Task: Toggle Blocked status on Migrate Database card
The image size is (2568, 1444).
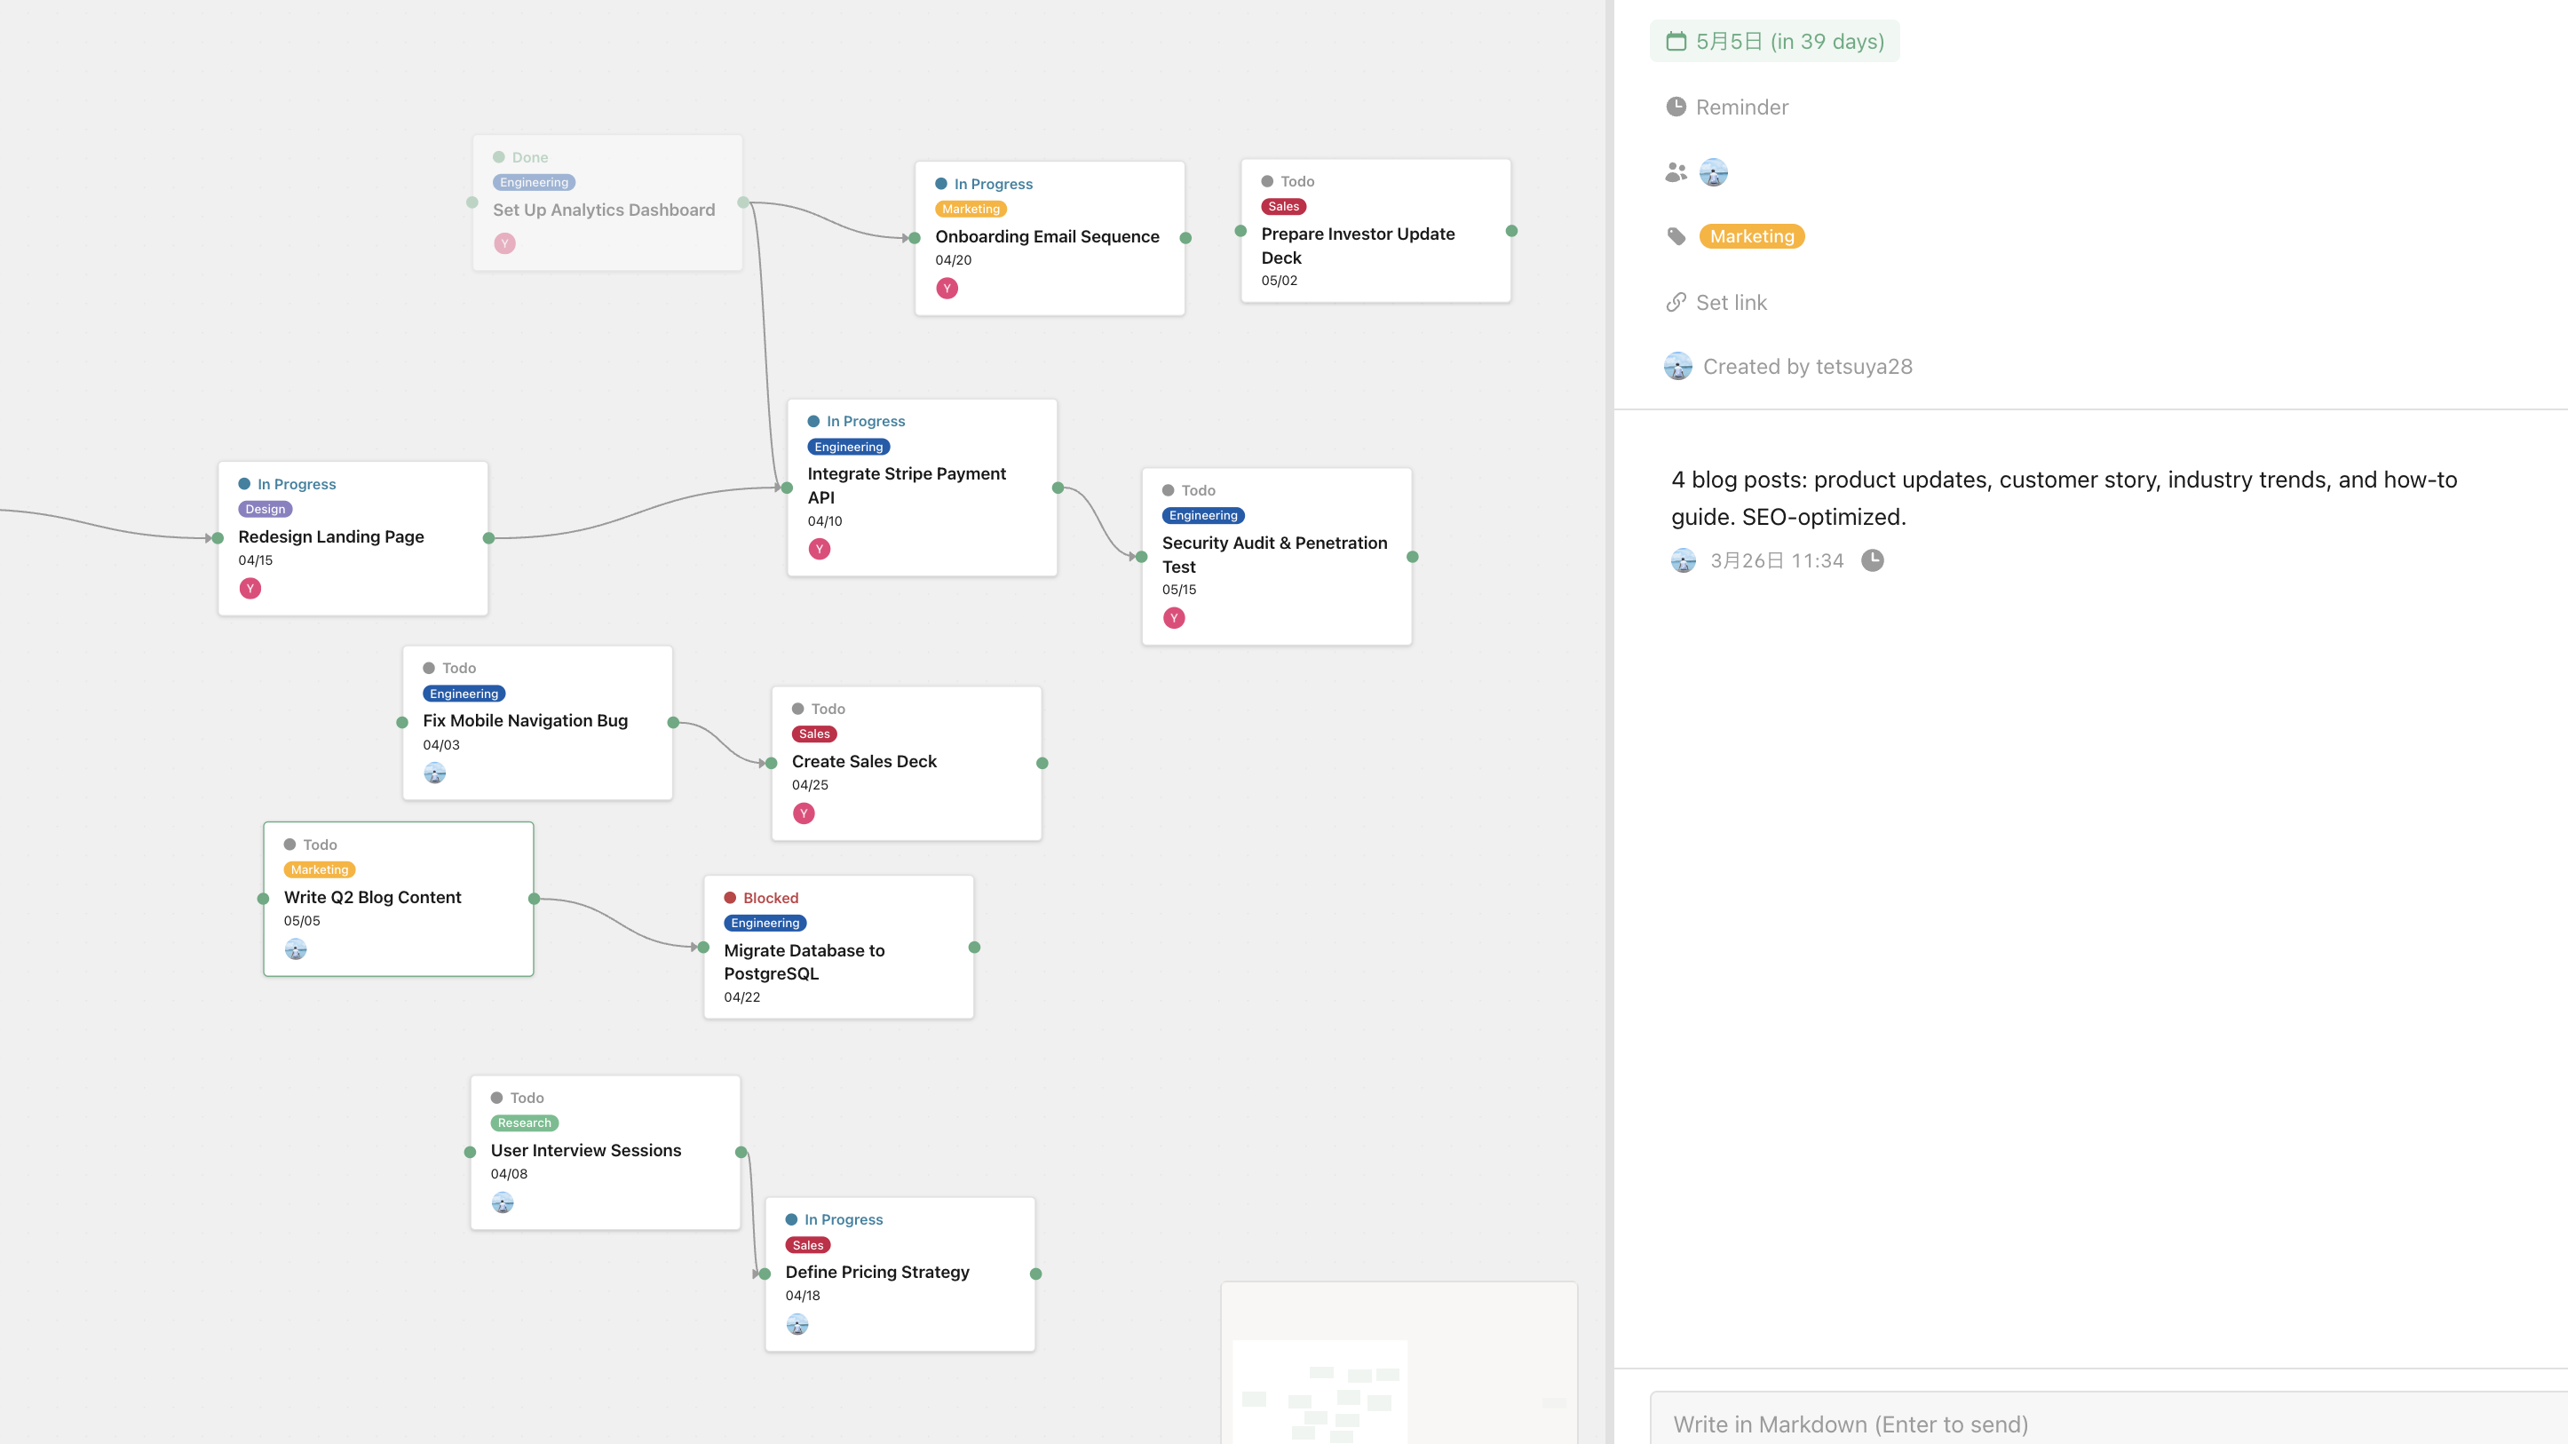Action: click(x=761, y=898)
